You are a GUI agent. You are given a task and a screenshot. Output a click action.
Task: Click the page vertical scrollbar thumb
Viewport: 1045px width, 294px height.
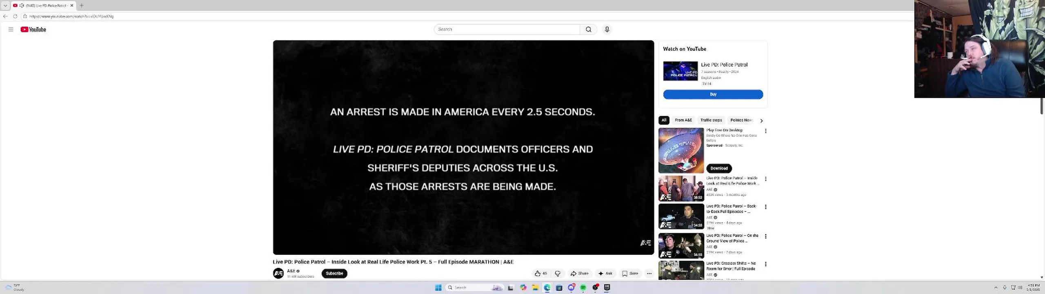(x=1042, y=106)
